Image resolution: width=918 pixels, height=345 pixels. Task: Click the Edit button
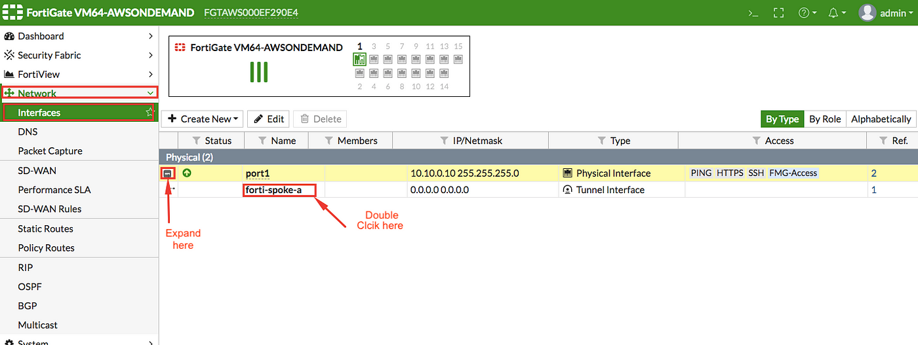(x=269, y=118)
